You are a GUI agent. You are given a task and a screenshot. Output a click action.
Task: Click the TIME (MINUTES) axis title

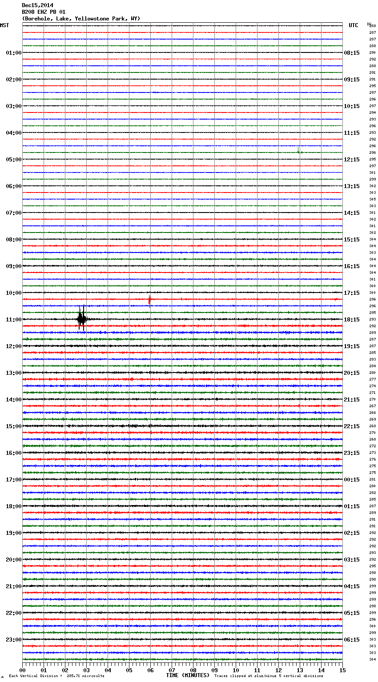pos(188,675)
